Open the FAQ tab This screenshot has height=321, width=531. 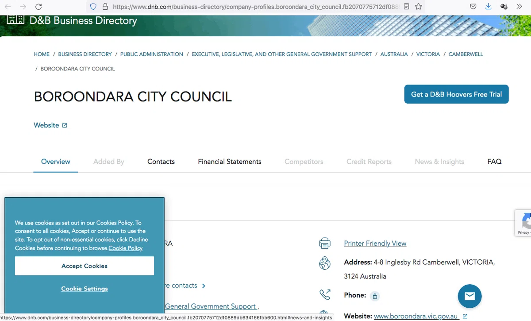pos(494,162)
